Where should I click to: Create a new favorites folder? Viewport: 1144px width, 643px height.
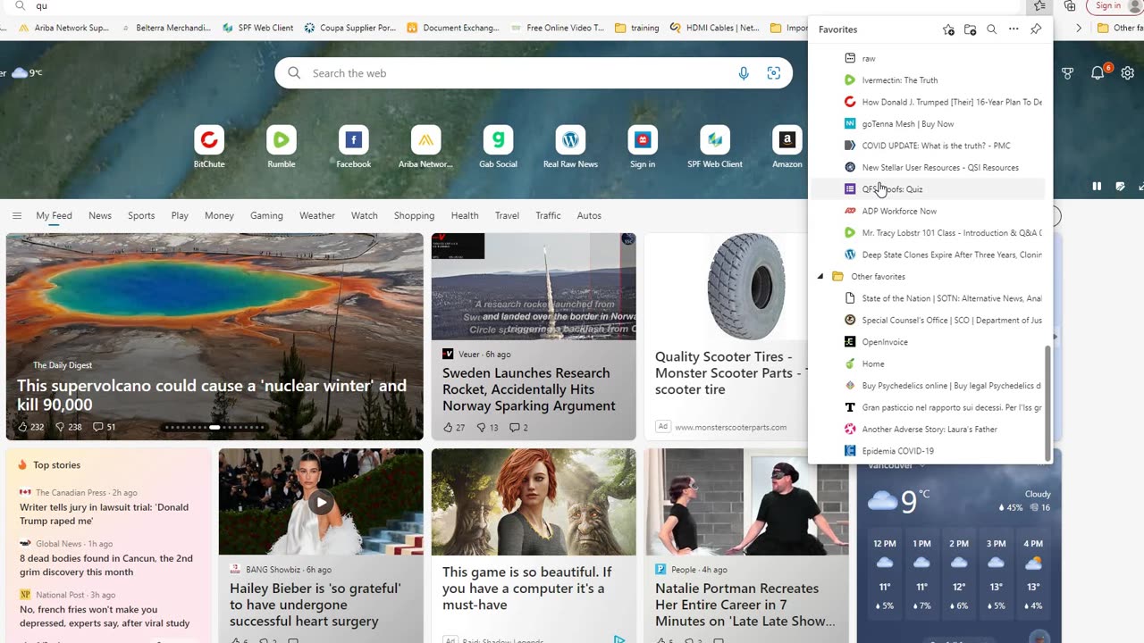[x=970, y=29]
